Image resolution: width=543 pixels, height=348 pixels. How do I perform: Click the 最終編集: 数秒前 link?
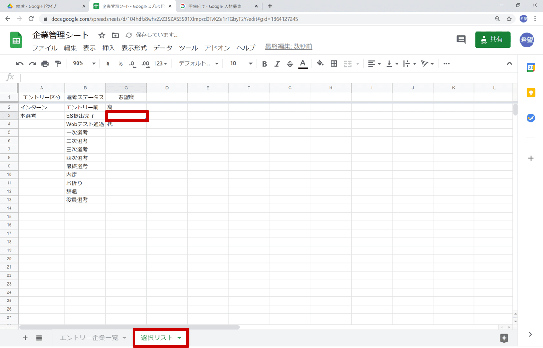coord(289,47)
